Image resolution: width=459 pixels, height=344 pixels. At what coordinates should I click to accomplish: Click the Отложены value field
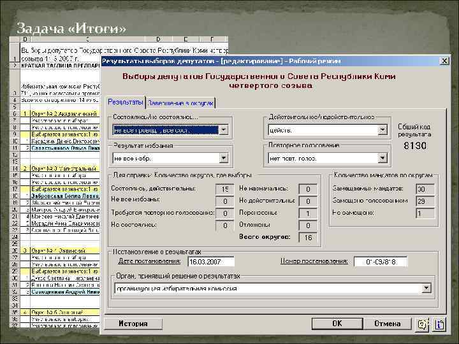[308, 226]
